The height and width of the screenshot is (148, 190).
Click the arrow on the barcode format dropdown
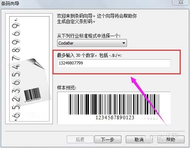(x=124, y=43)
